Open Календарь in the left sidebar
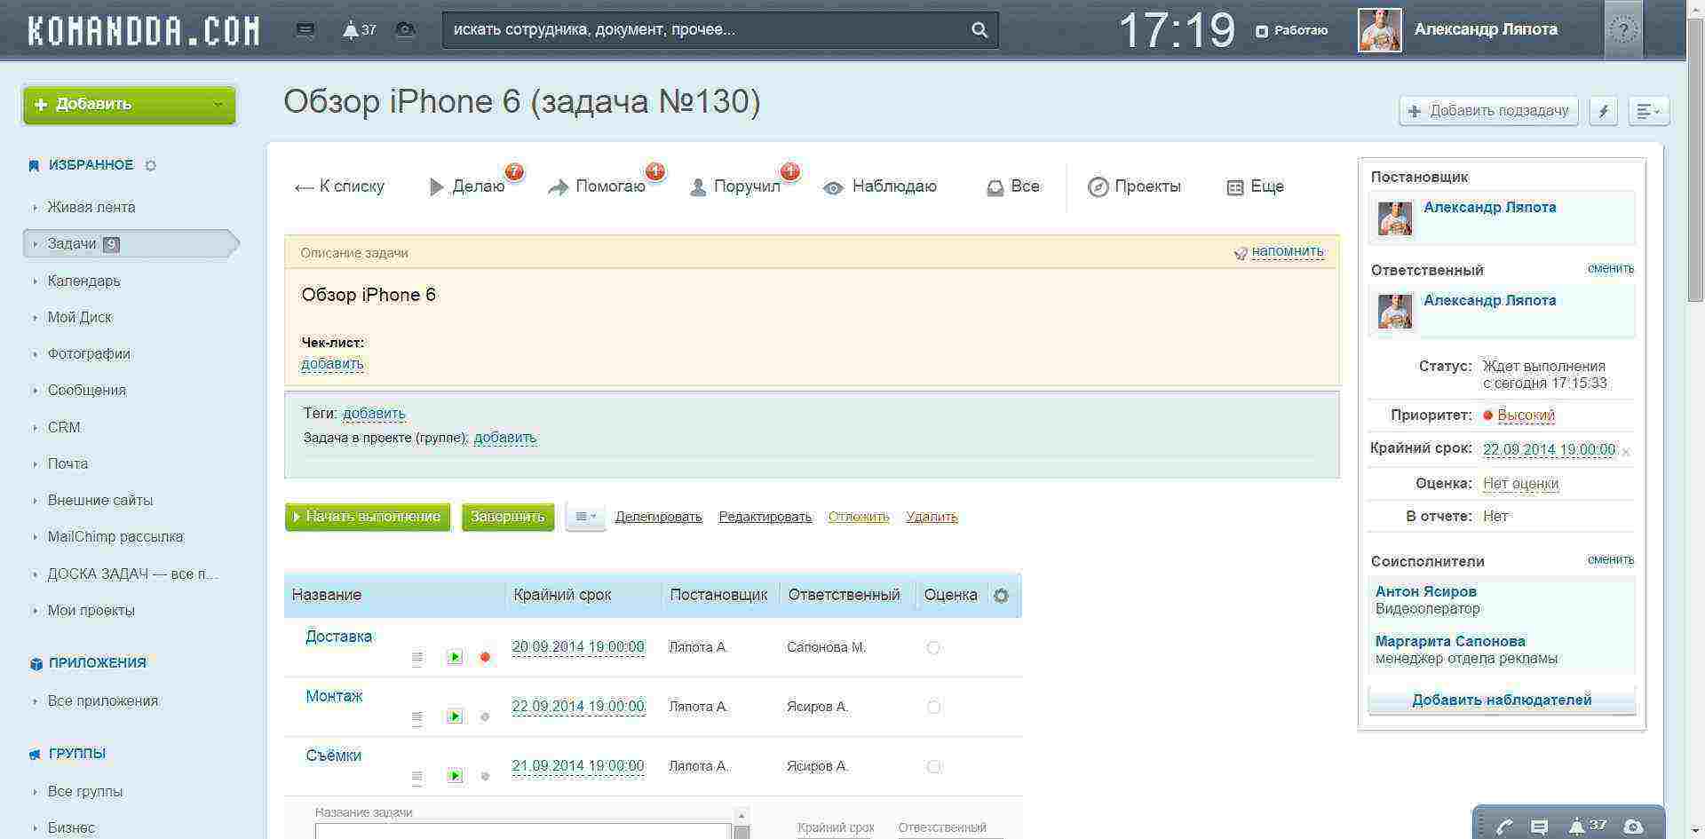 (83, 281)
